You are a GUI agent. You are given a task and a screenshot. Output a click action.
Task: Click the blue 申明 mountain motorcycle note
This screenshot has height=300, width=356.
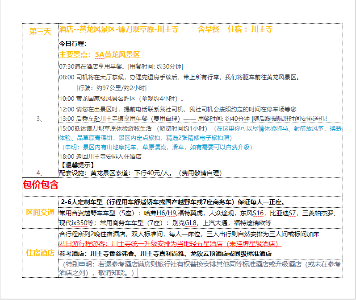coord(155,147)
